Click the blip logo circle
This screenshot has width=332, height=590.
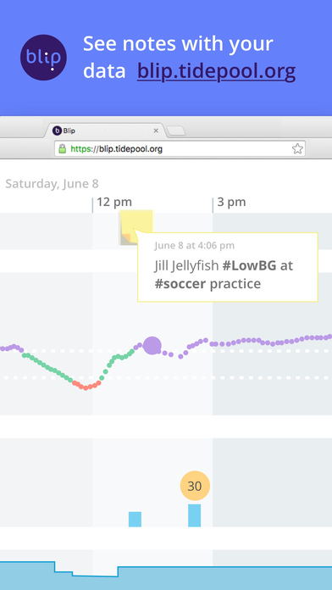pyautogui.click(x=43, y=58)
